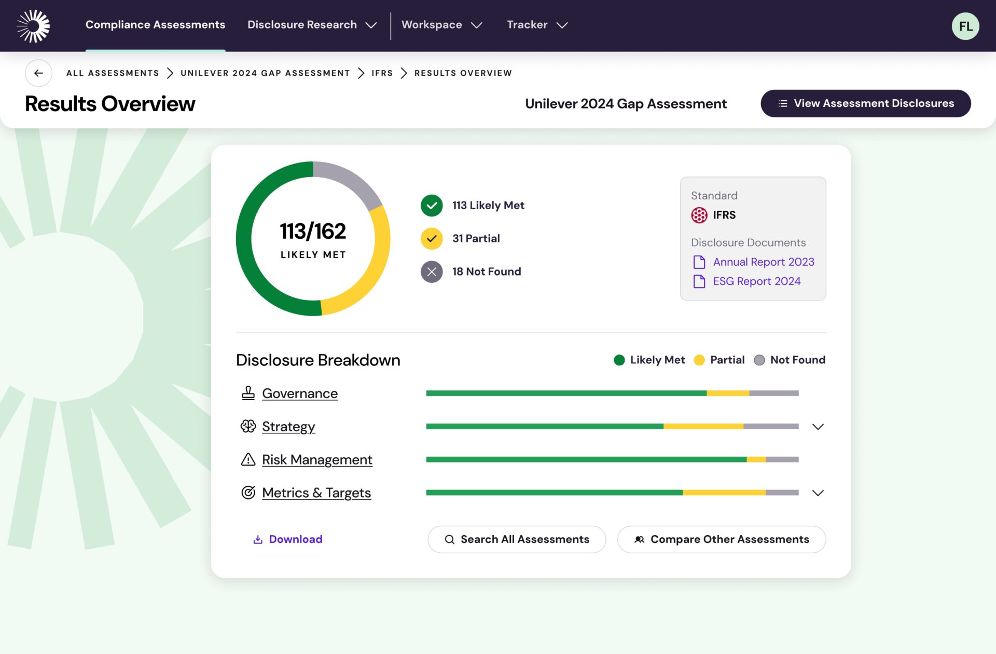Open the Risk Management section link
The height and width of the screenshot is (654, 996).
317,460
